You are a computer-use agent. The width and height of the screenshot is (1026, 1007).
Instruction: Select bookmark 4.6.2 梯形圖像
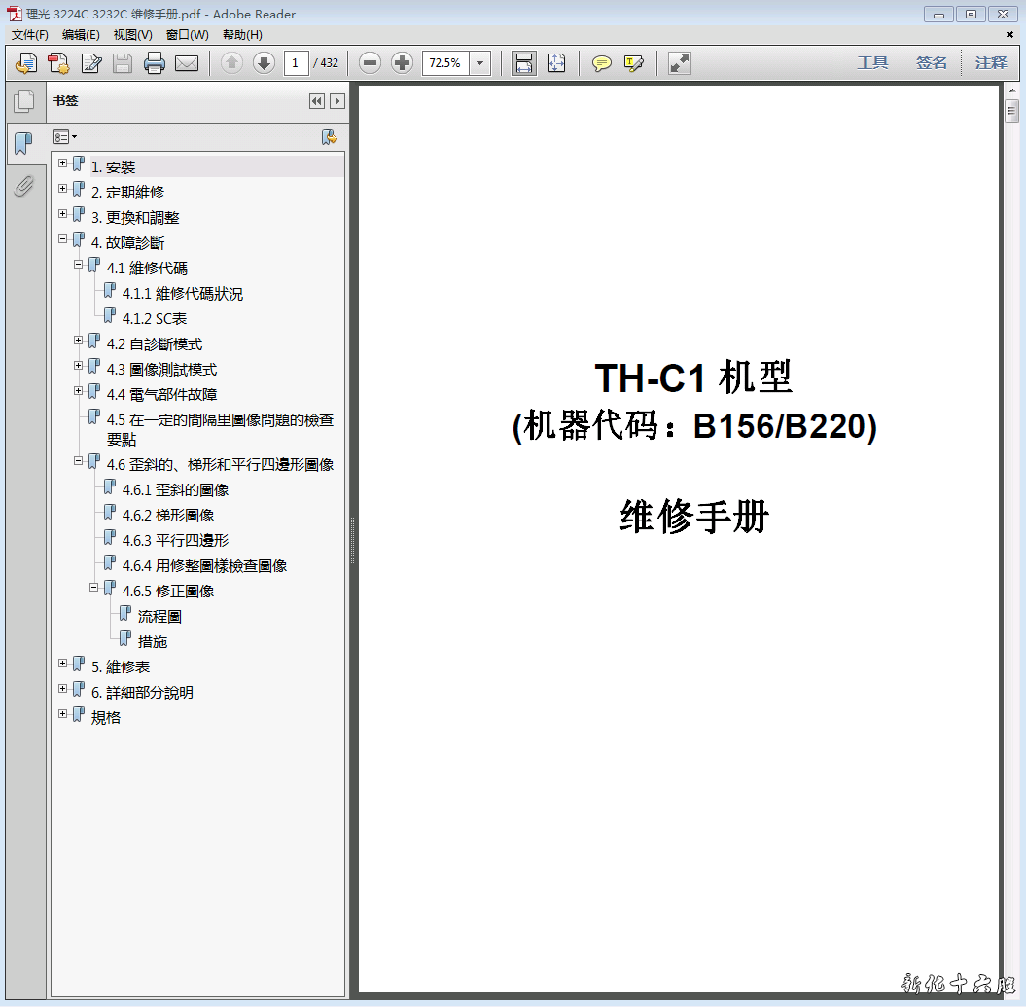coord(168,516)
